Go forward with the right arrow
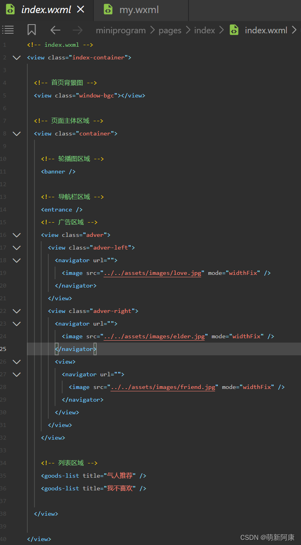This screenshot has width=301, height=545. [78, 30]
